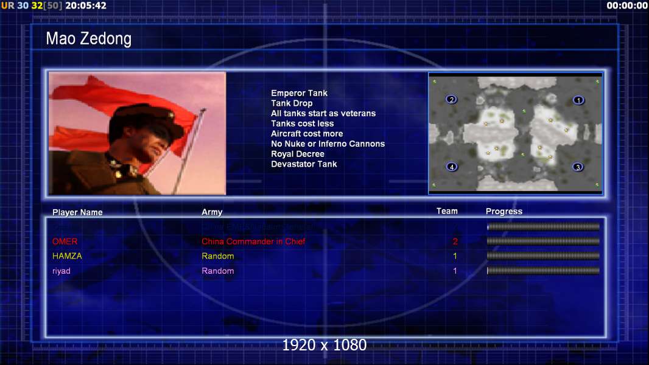Click HAMZA's team number 1
The height and width of the screenshot is (365, 649).
(x=455, y=256)
